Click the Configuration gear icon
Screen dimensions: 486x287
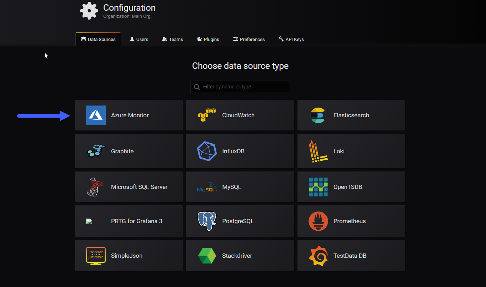click(89, 11)
